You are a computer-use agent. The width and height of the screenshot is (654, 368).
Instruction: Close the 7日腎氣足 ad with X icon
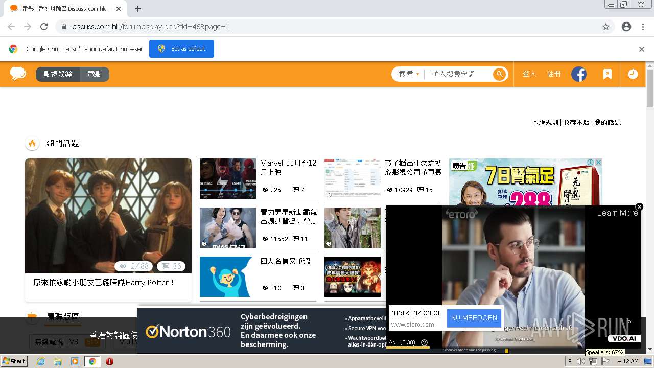pos(598,163)
